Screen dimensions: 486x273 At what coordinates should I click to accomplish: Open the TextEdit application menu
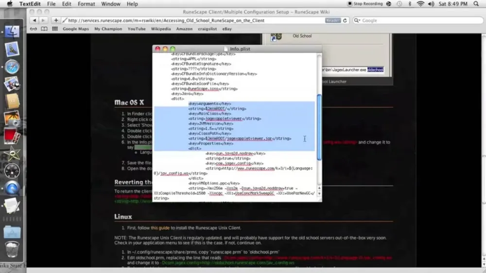(x=30, y=4)
